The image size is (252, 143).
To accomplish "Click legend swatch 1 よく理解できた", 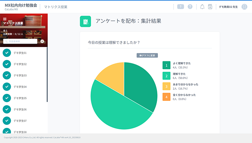I will (x=166, y=65).
